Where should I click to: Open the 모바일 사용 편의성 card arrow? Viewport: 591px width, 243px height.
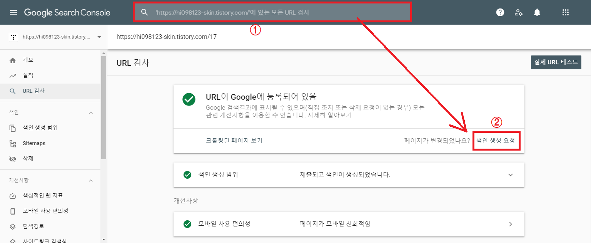pyautogui.click(x=511, y=224)
